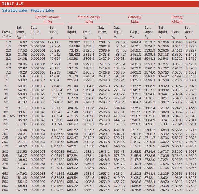Image resolution: width=199 pixels, height=194 pixels.
Task: Select vapor volume '14.670'
Action: [55, 76]
